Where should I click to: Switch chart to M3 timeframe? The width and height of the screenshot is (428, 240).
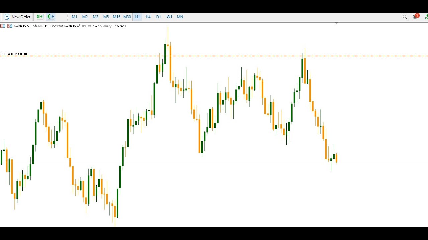tap(96, 17)
